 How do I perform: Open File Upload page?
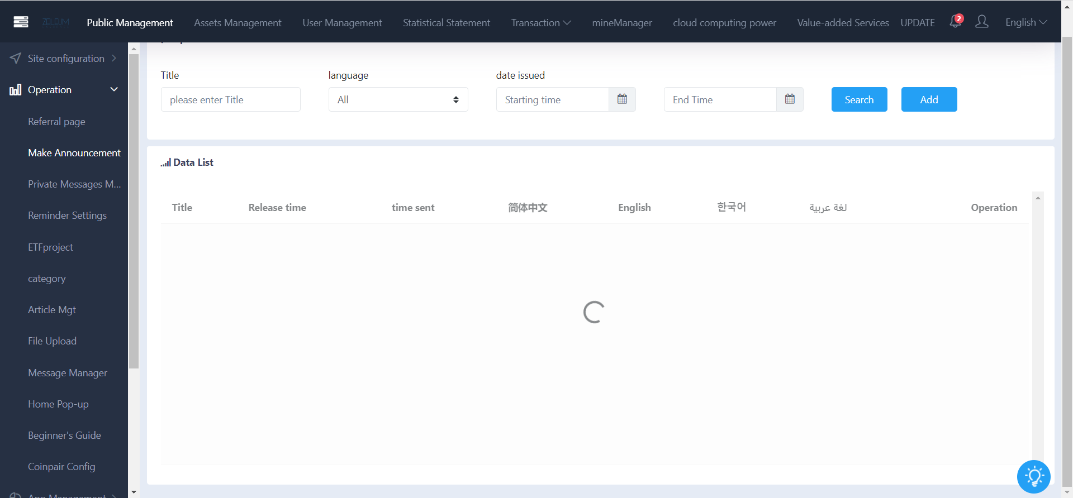52,341
